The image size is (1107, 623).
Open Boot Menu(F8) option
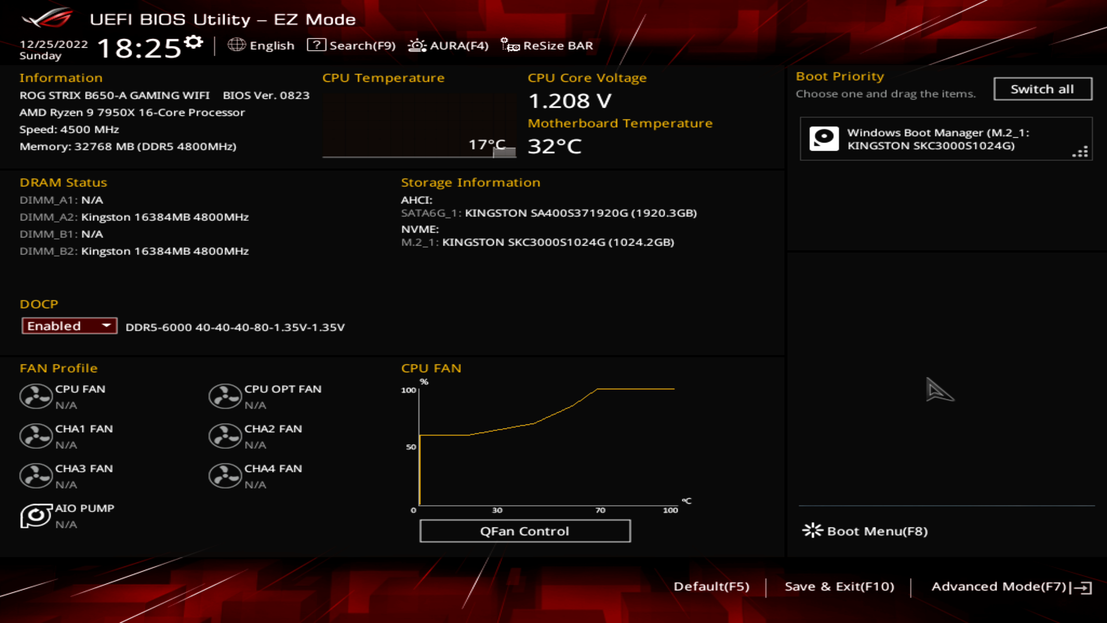coord(866,530)
